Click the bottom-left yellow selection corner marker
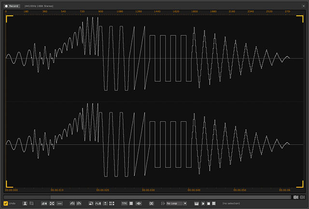Image resolution: width=309 pixels, height=209 pixels. pyautogui.click(x=10, y=184)
